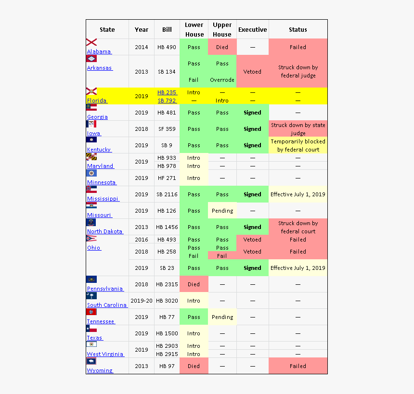Screen dimensions: 414x394
Task: Open the Iowa state link
Action: [x=94, y=133]
